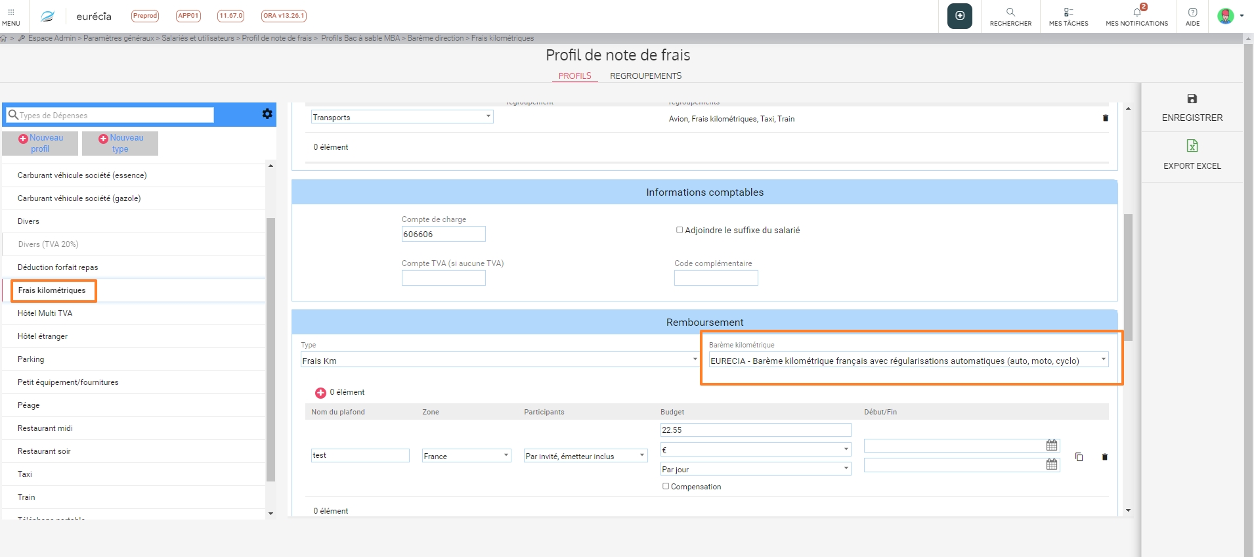Viewport: 1254px width, 557px height.
Task: Open the Par jour period dropdown
Action: pyautogui.click(x=755, y=469)
